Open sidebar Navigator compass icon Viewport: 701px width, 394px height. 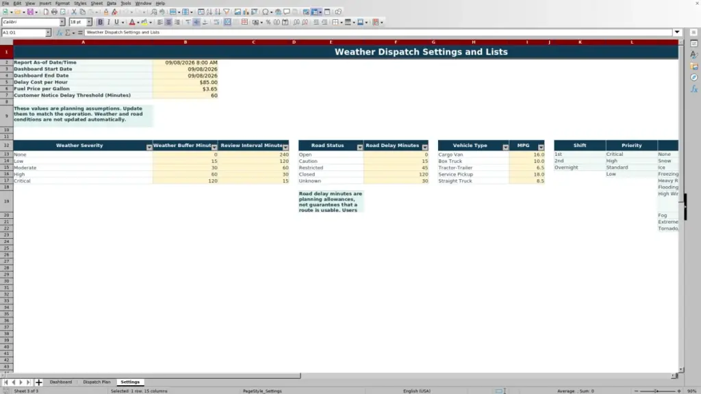click(x=694, y=77)
